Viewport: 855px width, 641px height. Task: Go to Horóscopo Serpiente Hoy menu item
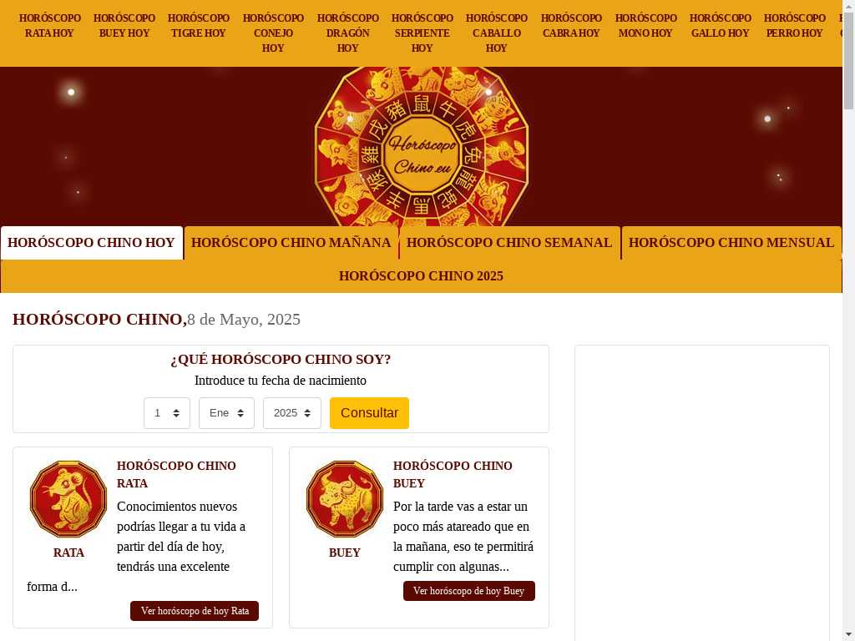(422, 33)
